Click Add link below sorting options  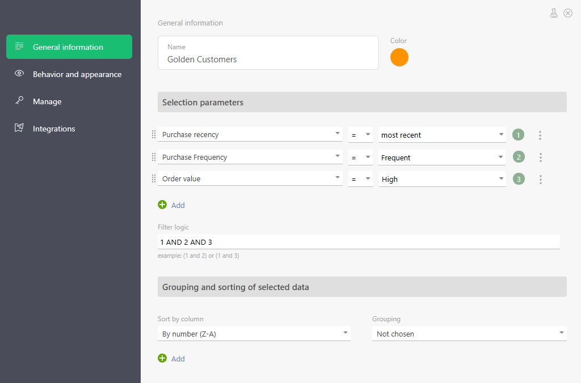[x=178, y=359]
